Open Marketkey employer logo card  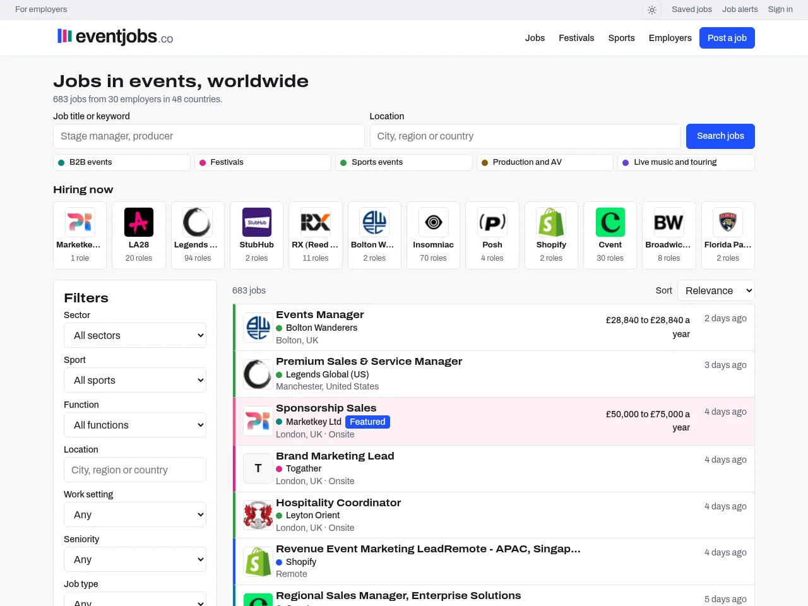pyautogui.click(x=80, y=235)
